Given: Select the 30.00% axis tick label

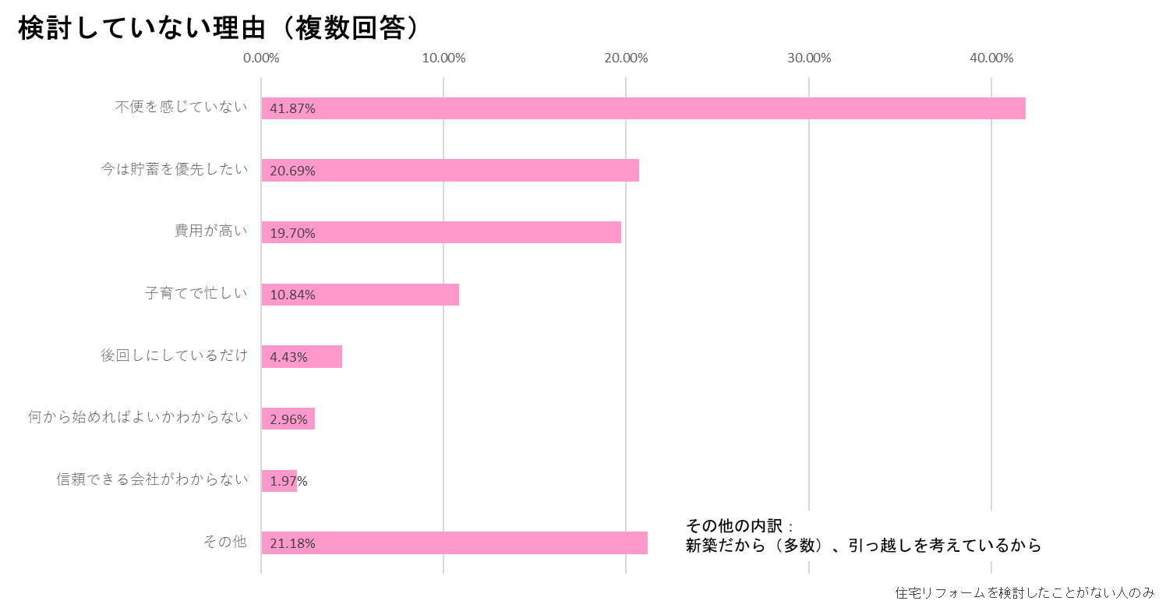Looking at the screenshot, I should (809, 58).
